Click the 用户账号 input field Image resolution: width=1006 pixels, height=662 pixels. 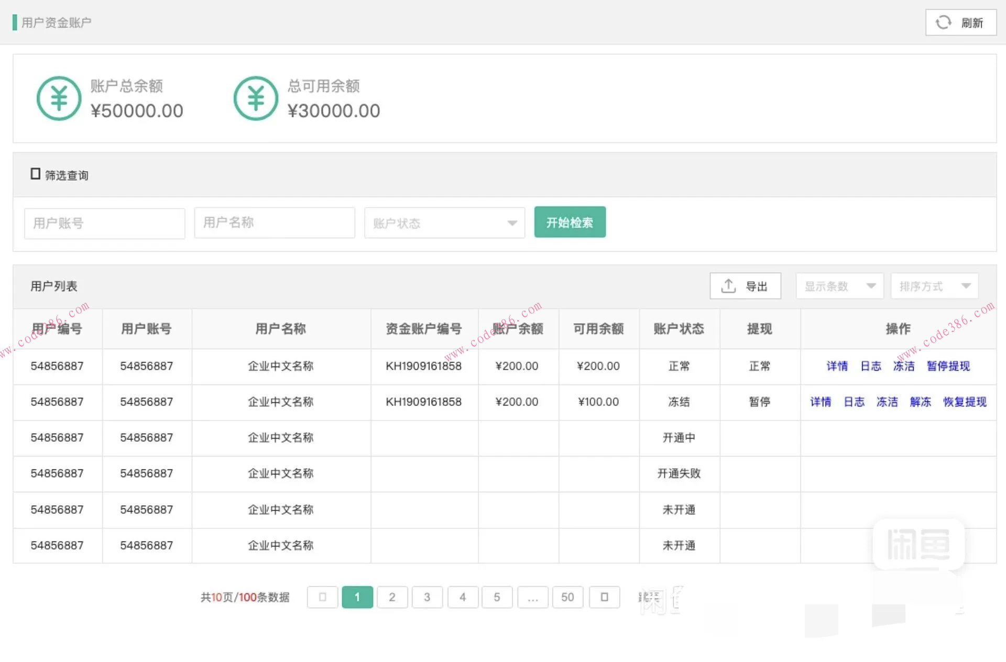pyautogui.click(x=104, y=223)
